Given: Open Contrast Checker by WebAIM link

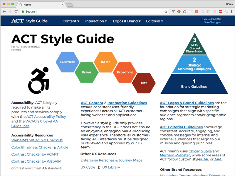Looking at the screenshot, I should click(36, 161).
